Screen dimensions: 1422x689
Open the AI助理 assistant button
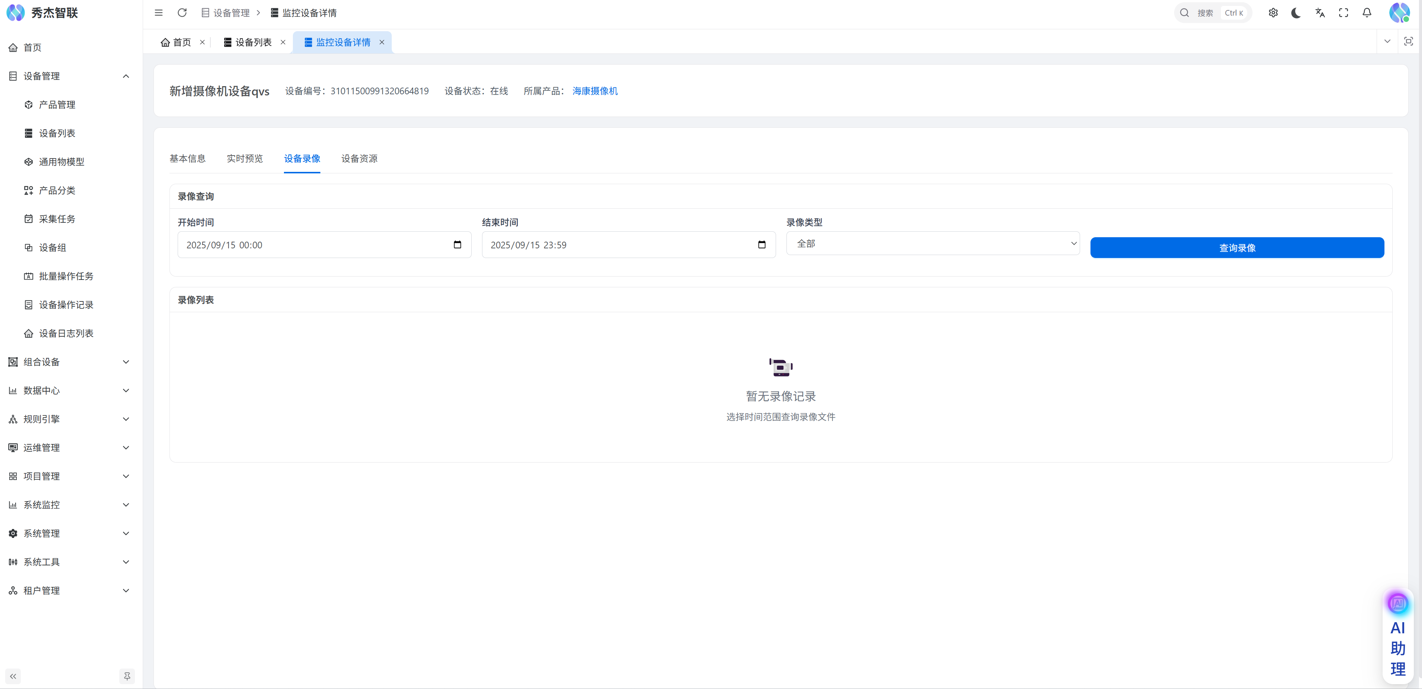(x=1398, y=639)
